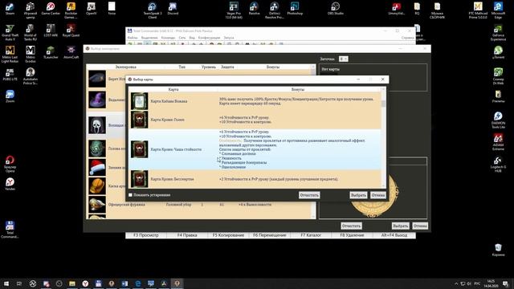This screenshot has height=289, width=514.
Task: Launch GeForce Experience shortcut
Action: click(498, 32)
